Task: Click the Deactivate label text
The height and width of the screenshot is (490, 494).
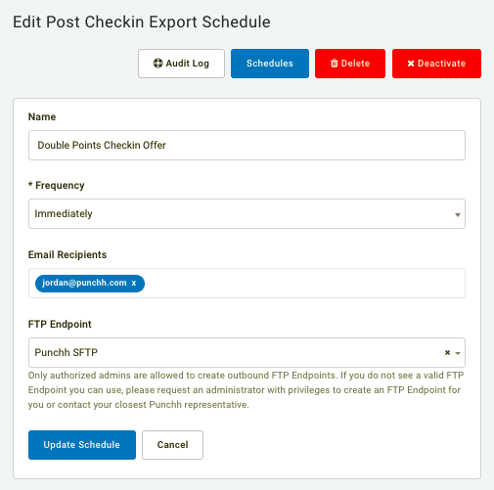Action: (x=441, y=64)
